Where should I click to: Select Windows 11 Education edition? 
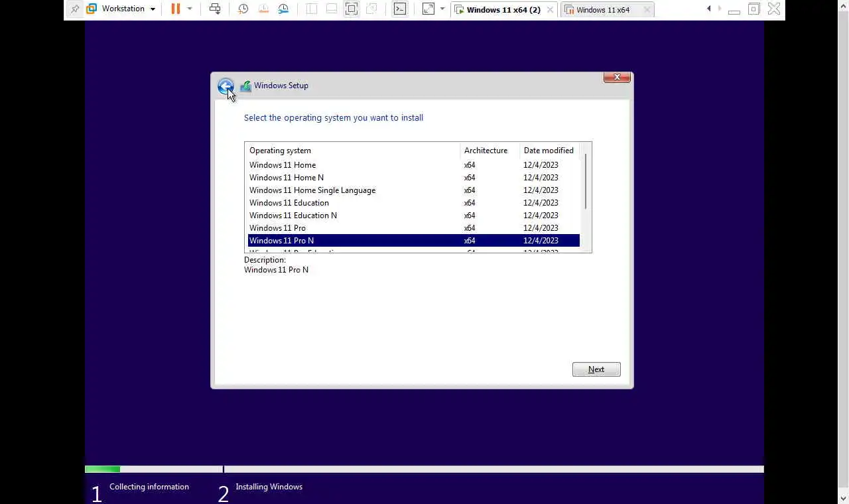(x=414, y=203)
